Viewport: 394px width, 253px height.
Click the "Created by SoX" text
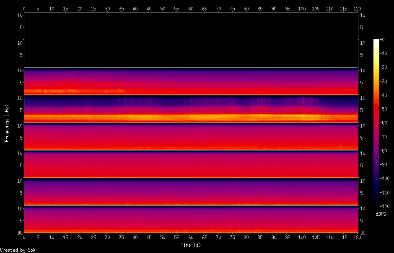(x=15, y=250)
